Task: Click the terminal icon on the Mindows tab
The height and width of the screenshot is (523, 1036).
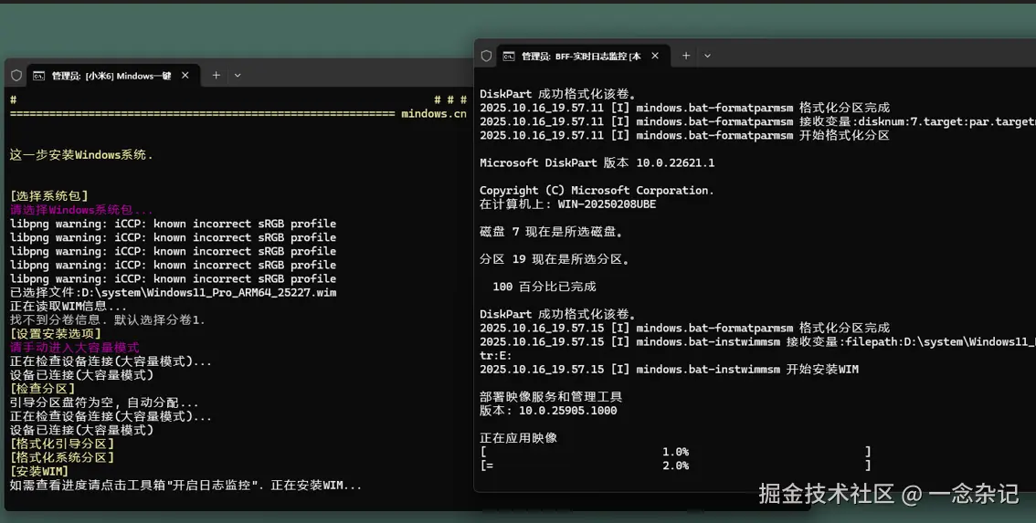Action: click(x=39, y=76)
